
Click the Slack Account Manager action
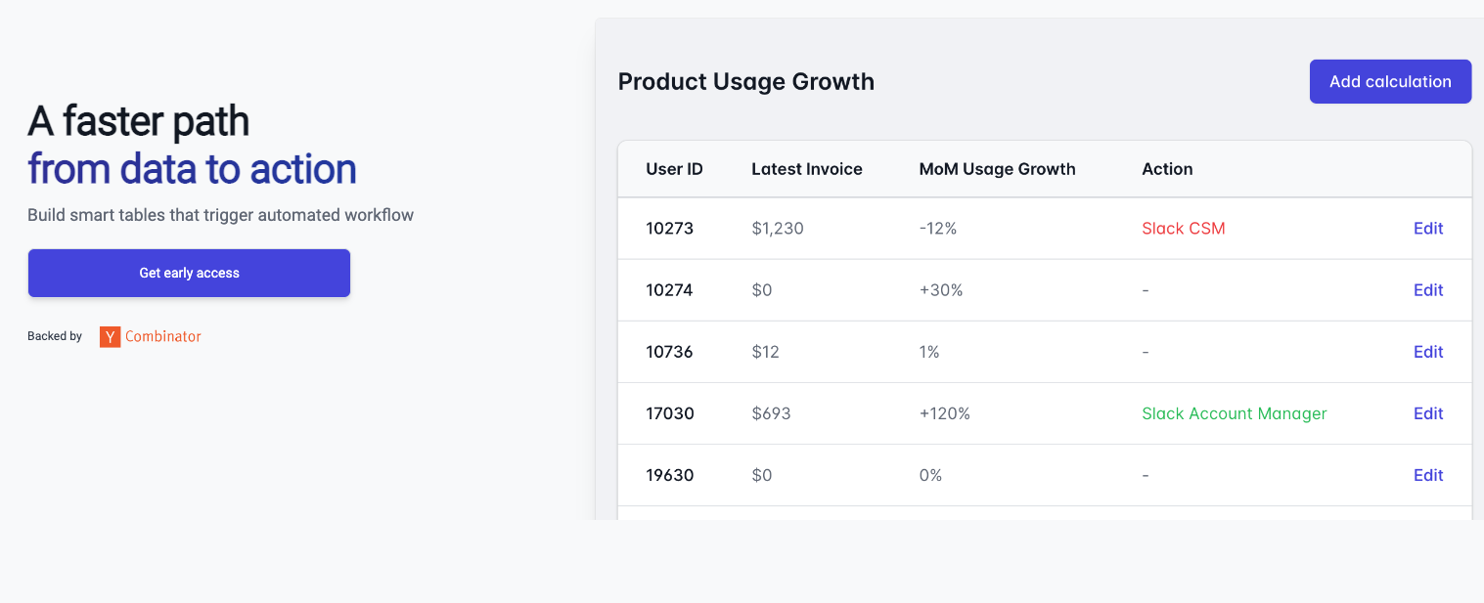(1235, 413)
